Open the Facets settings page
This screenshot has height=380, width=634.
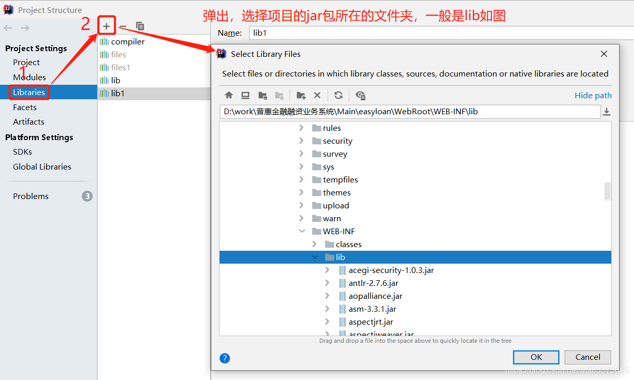pyautogui.click(x=25, y=107)
